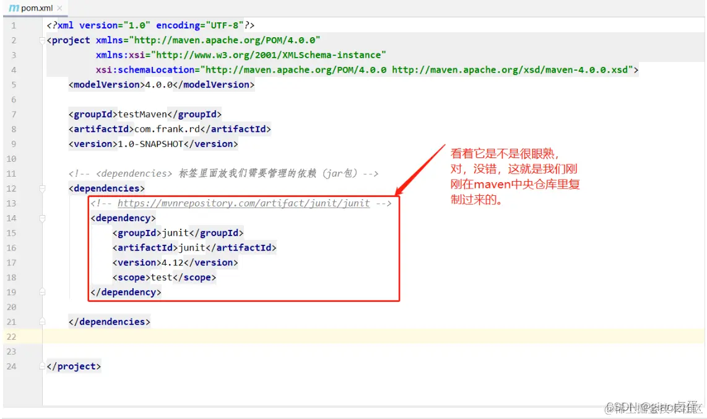
Task: Click the xml version declaration on line 1
Action: (150, 25)
